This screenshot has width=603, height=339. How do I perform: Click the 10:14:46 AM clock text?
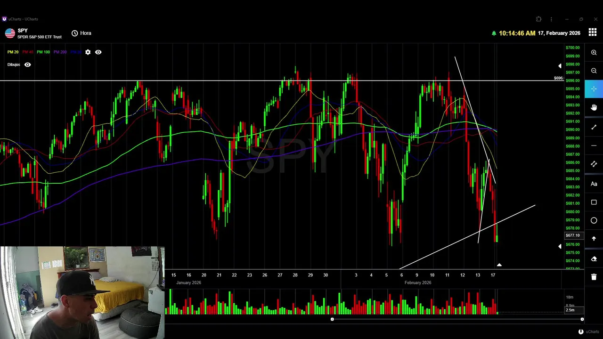pos(517,33)
